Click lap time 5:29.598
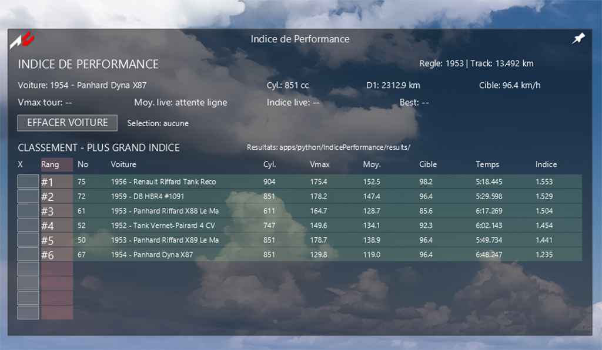Viewport: 602px width, 350px height. pos(489,196)
